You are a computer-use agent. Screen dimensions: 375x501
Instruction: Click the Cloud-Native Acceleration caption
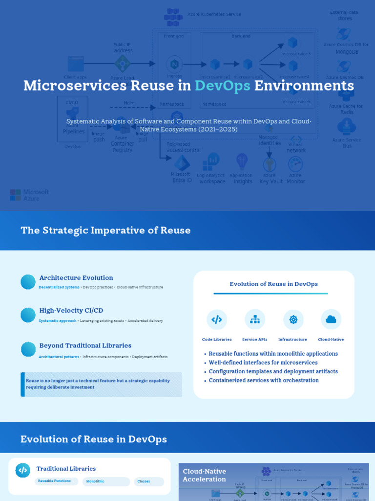(x=205, y=476)
